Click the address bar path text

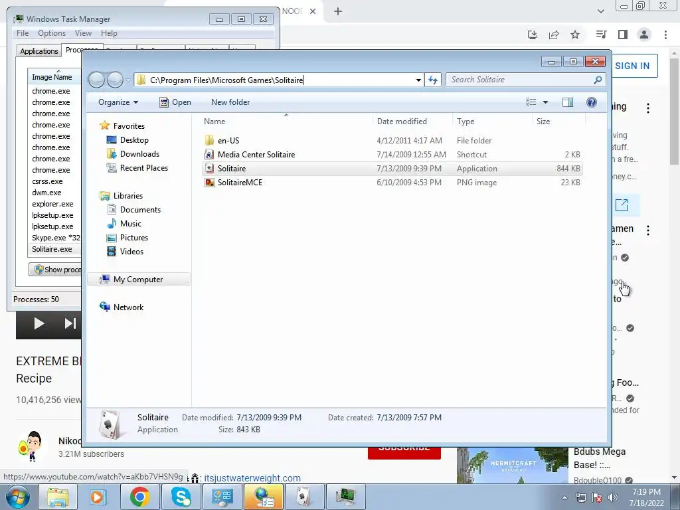[226, 80]
